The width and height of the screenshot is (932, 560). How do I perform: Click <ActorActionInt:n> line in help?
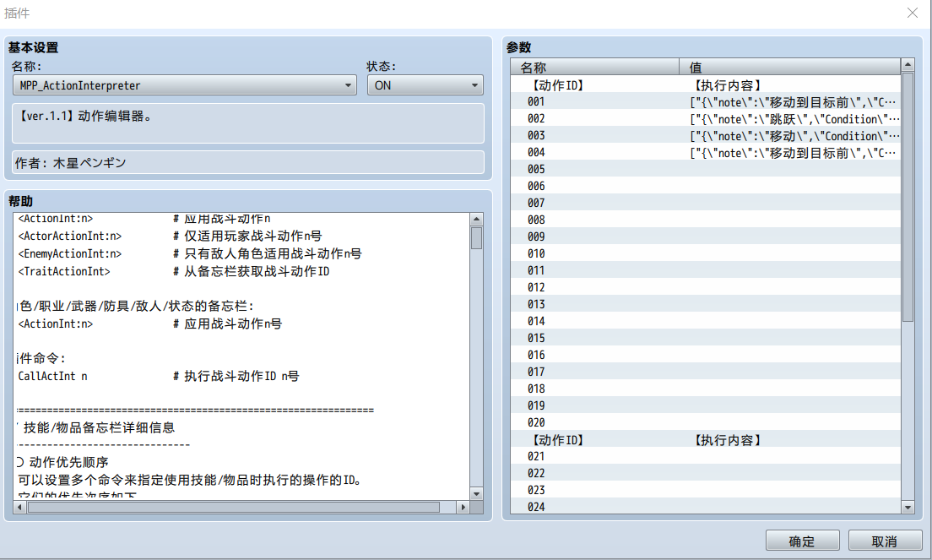click(x=170, y=236)
